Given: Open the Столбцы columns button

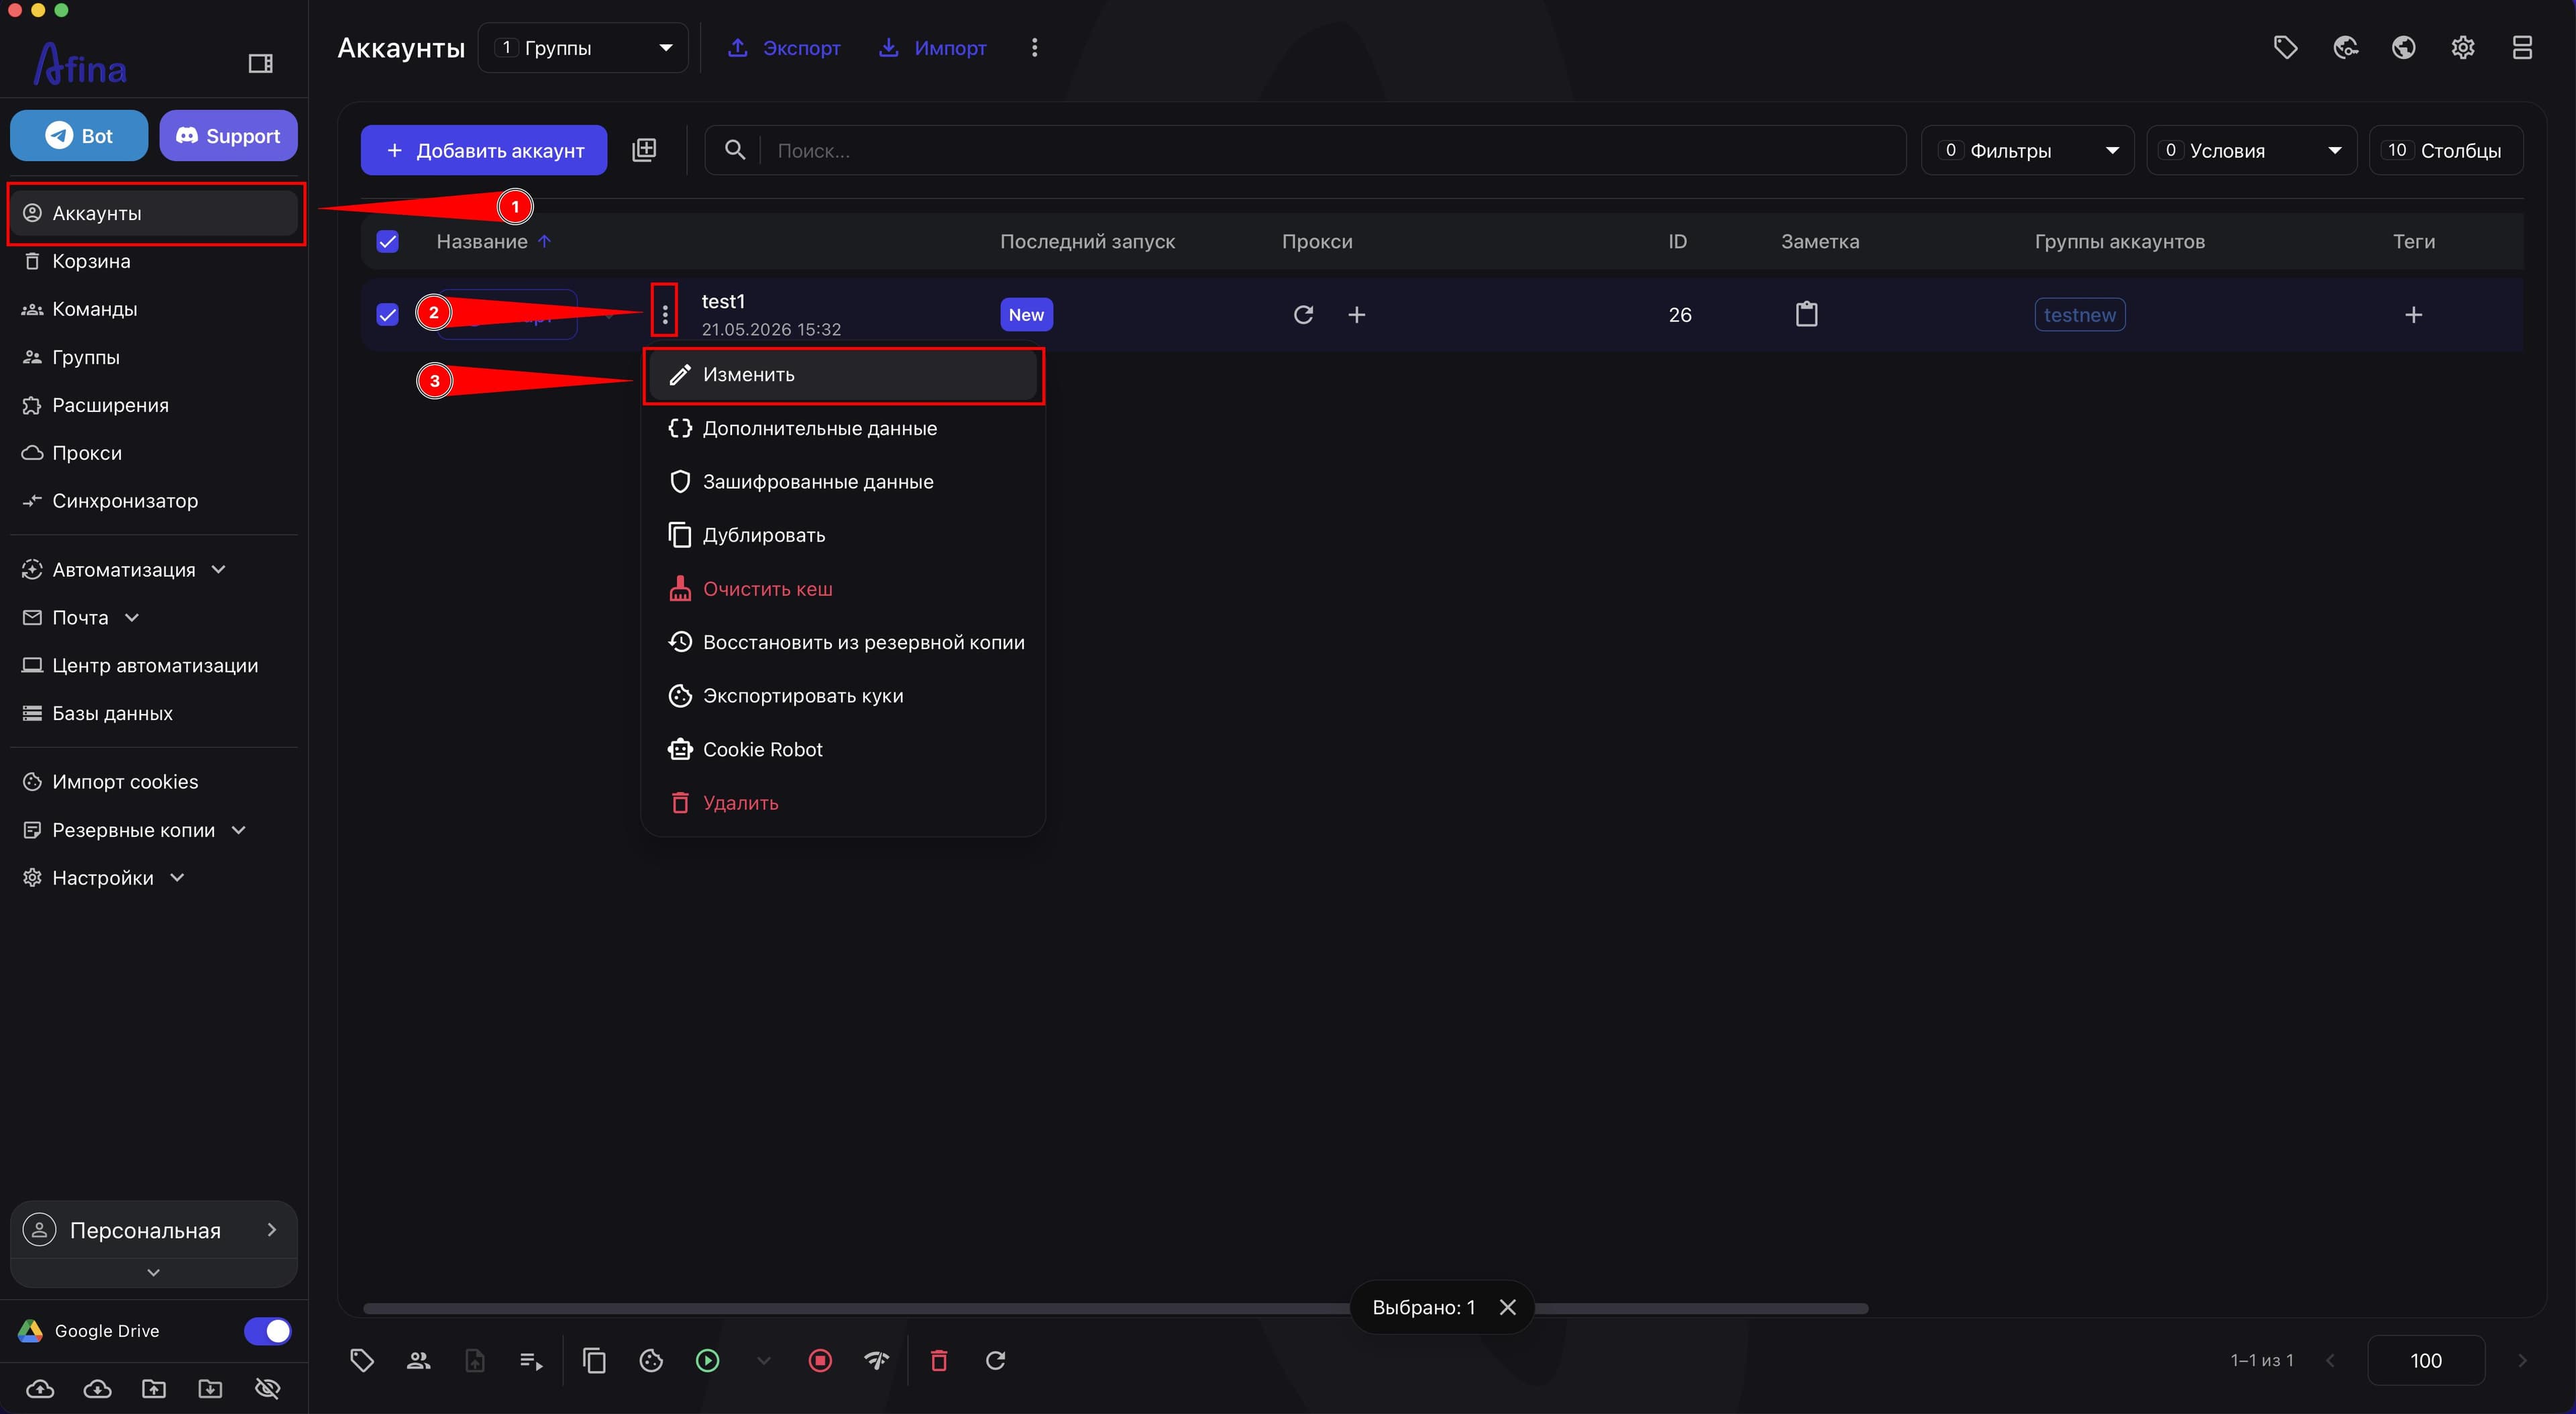Looking at the screenshot, I should click(2446, 150).
